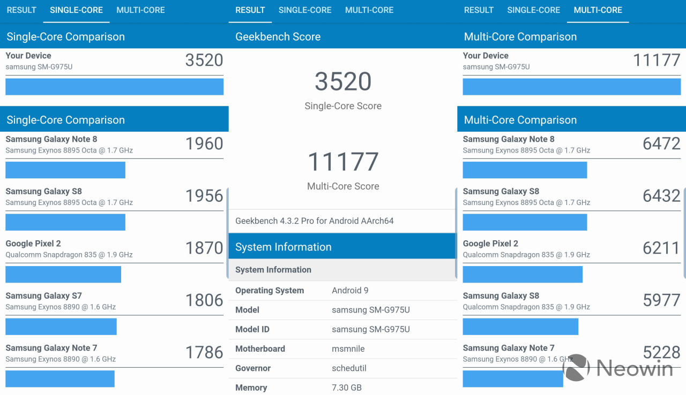Select the large 11177 Multi-Core Score

343,162
